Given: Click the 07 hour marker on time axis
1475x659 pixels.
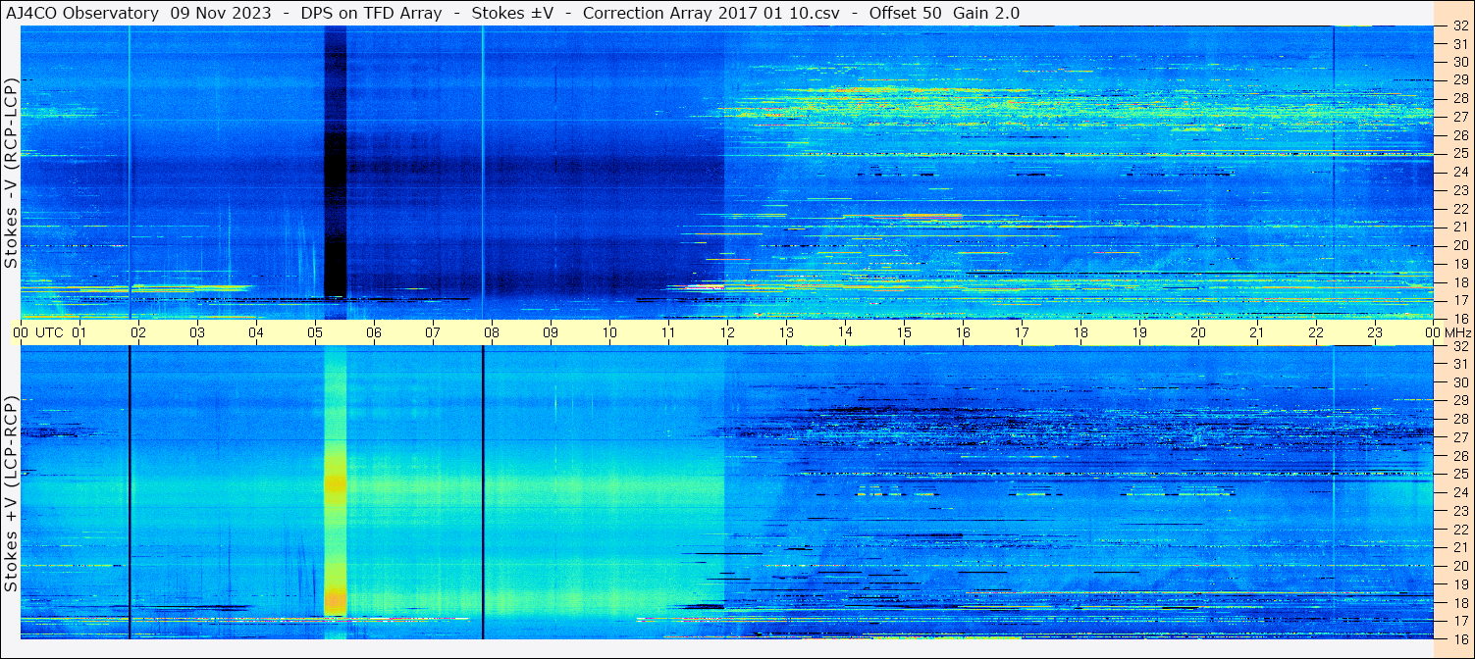Looking at the screenshot, I should click(433, 332).
